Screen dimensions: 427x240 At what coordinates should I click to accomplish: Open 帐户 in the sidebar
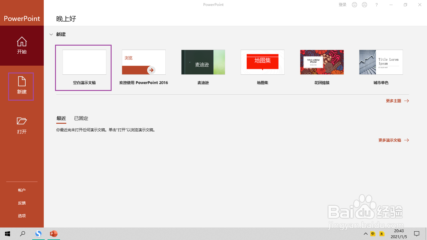[x=22, y=190]
